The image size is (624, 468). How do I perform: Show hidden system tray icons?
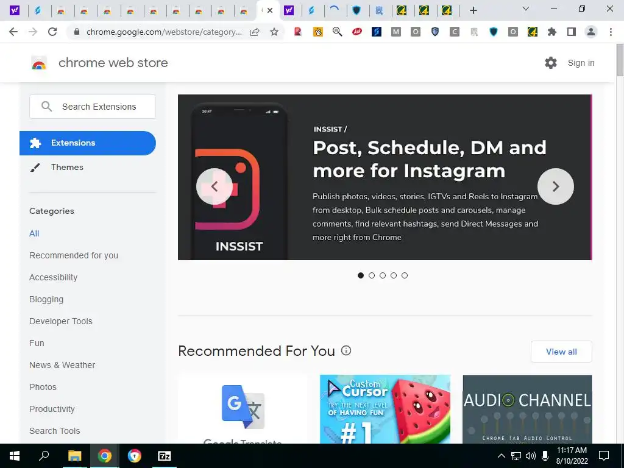[502, 456]
